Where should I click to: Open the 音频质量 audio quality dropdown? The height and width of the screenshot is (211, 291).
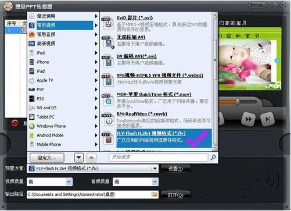pyautogui.click(x=155, y=182)
